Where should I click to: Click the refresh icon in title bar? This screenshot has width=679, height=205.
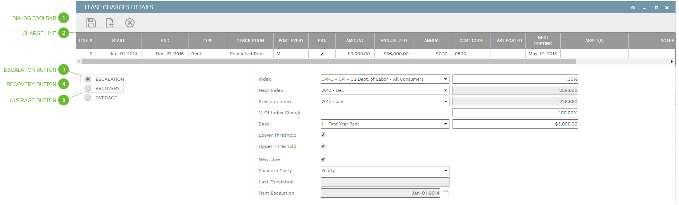(633, 7)
